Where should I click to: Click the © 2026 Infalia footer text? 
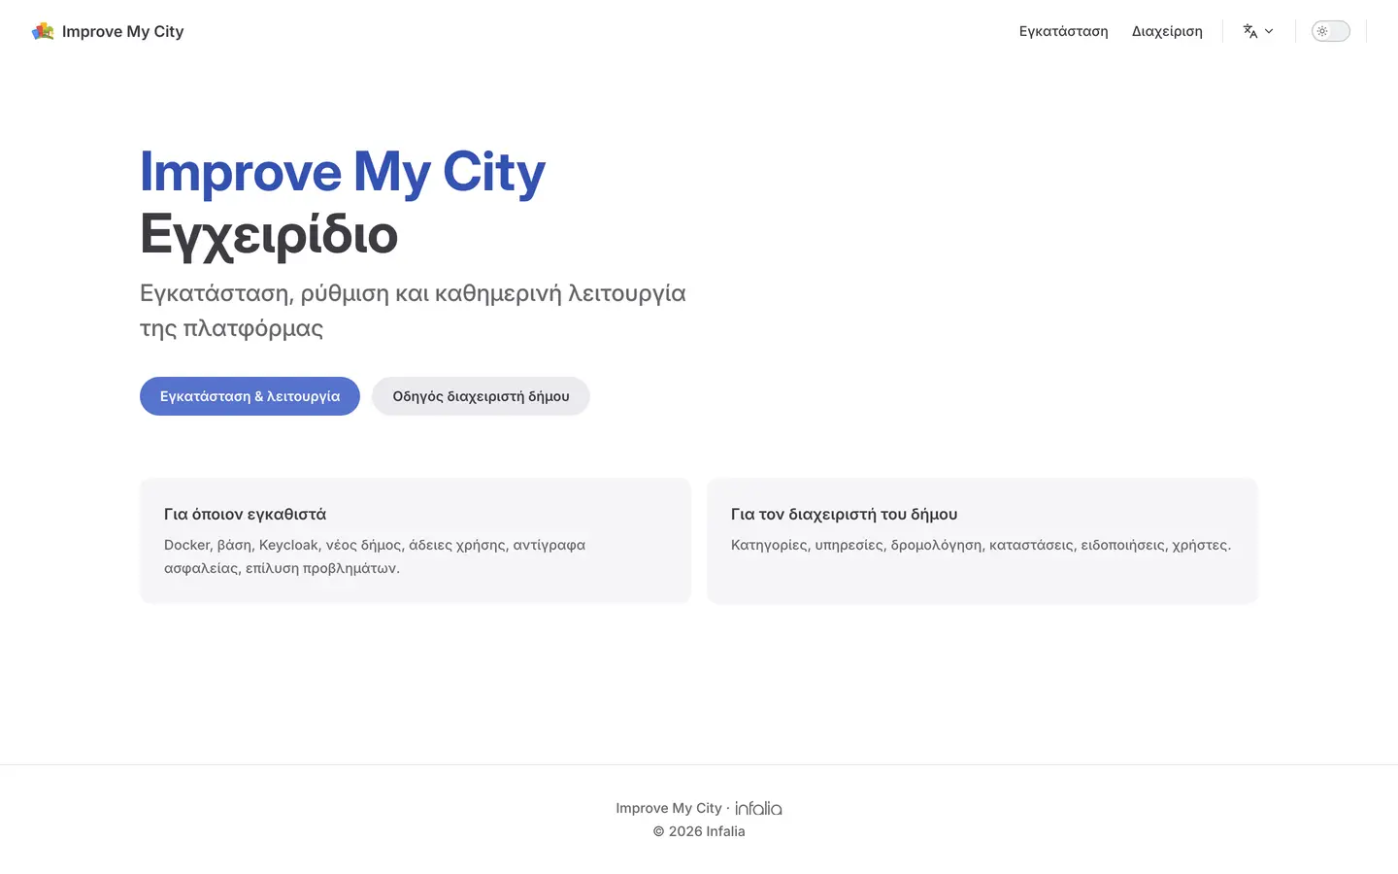(x=699, y=831)
